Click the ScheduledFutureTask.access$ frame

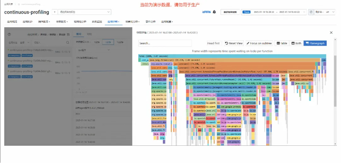tap(228, 76)
